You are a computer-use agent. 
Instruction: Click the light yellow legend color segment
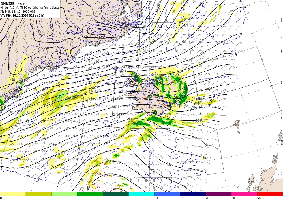pos(13,194)
